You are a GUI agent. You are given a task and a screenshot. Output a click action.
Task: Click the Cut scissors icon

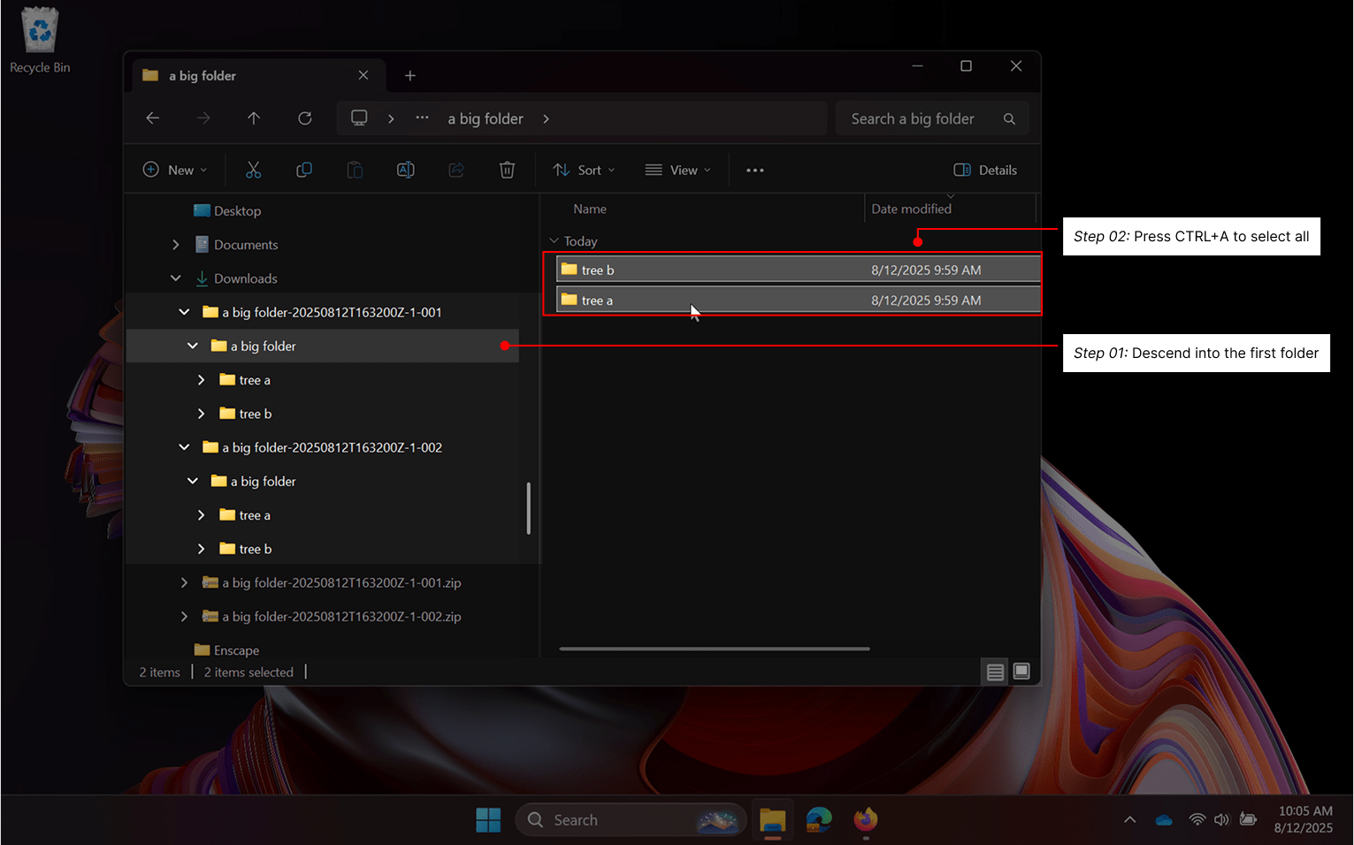[x=253, y=170]
